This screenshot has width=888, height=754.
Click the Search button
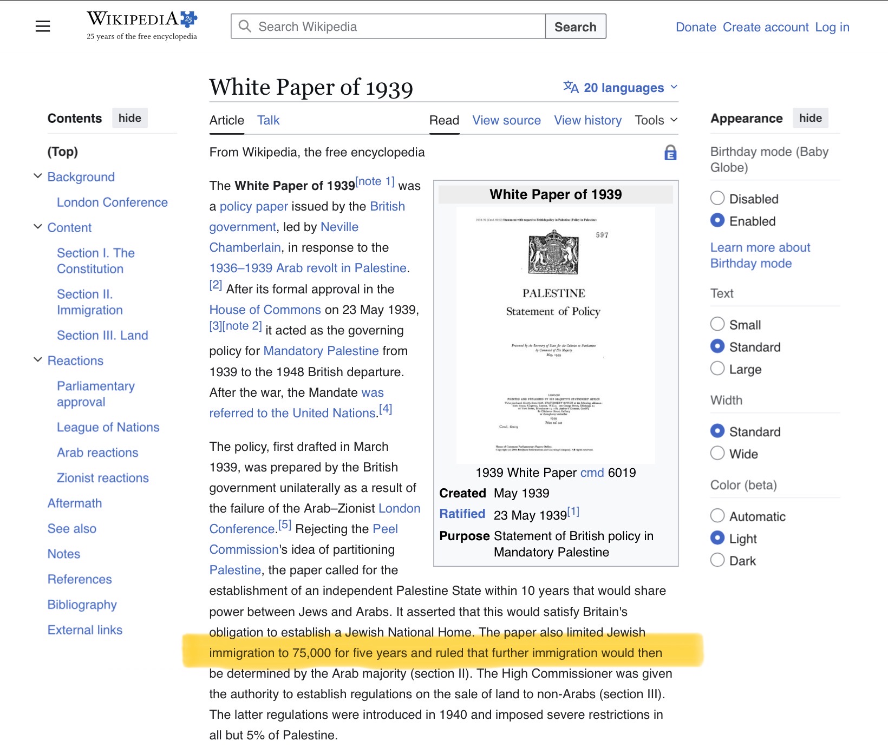click(x=575, y=27)
